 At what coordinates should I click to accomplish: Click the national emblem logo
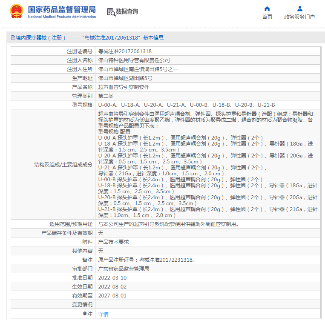[17, 11]
